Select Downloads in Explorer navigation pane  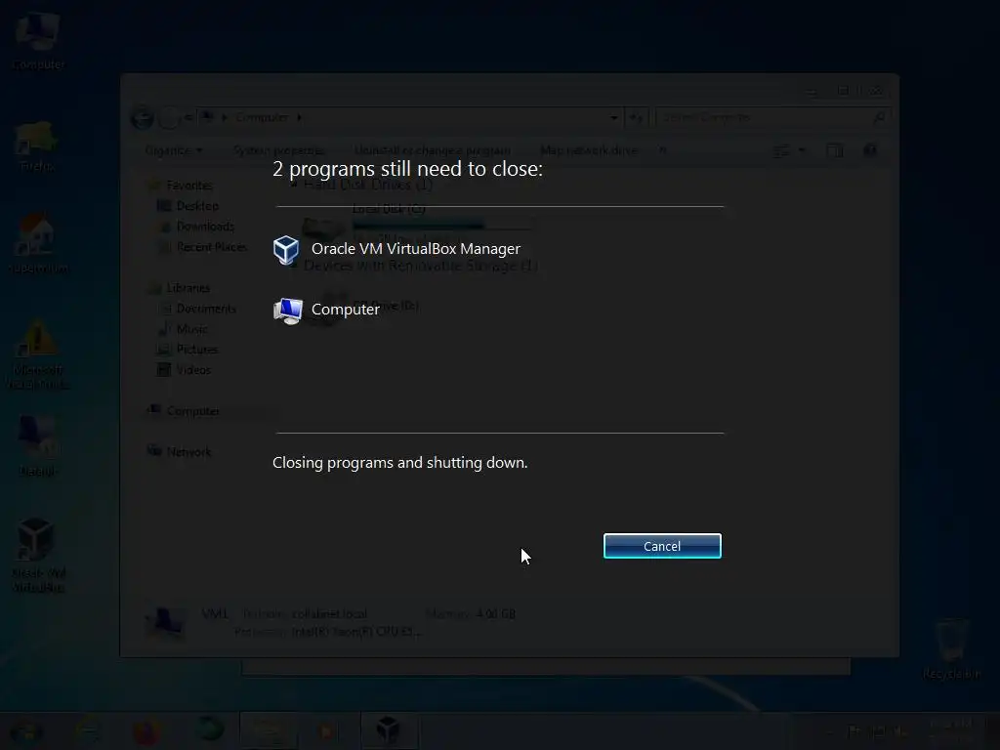point(205,227)
